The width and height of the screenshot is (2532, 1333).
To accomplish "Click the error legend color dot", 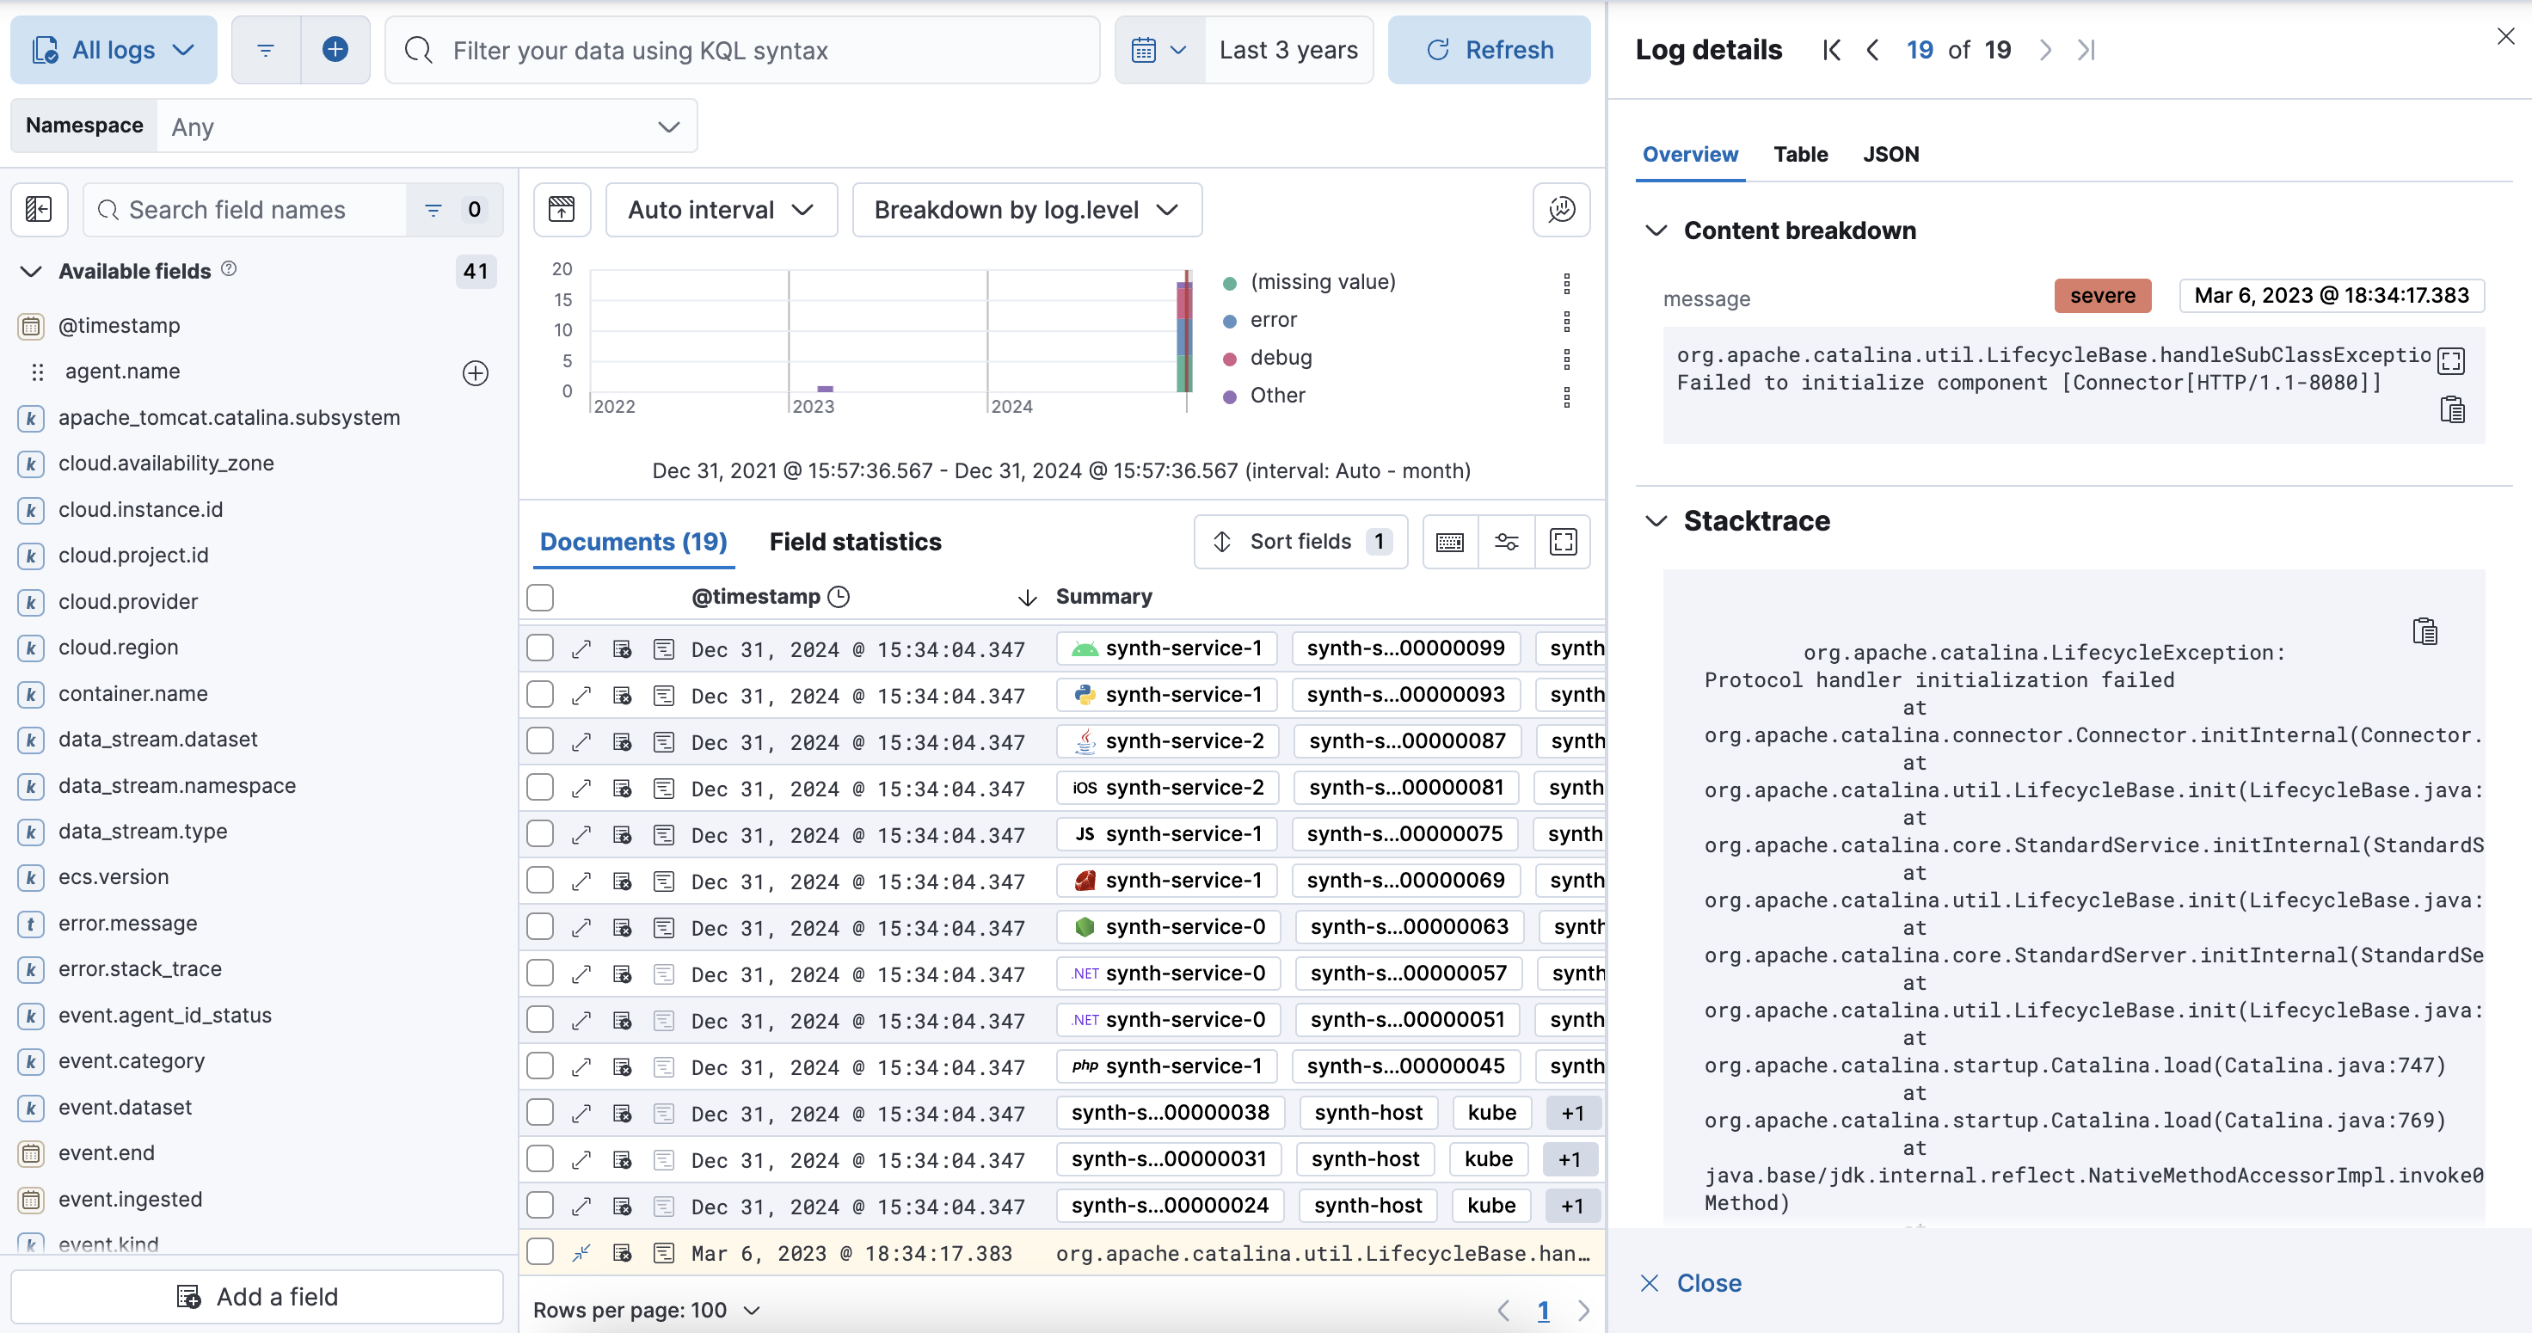I will tap(1229, 322).
